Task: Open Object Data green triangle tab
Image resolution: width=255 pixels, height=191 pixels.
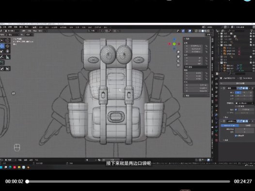Action: pos(216,131)
